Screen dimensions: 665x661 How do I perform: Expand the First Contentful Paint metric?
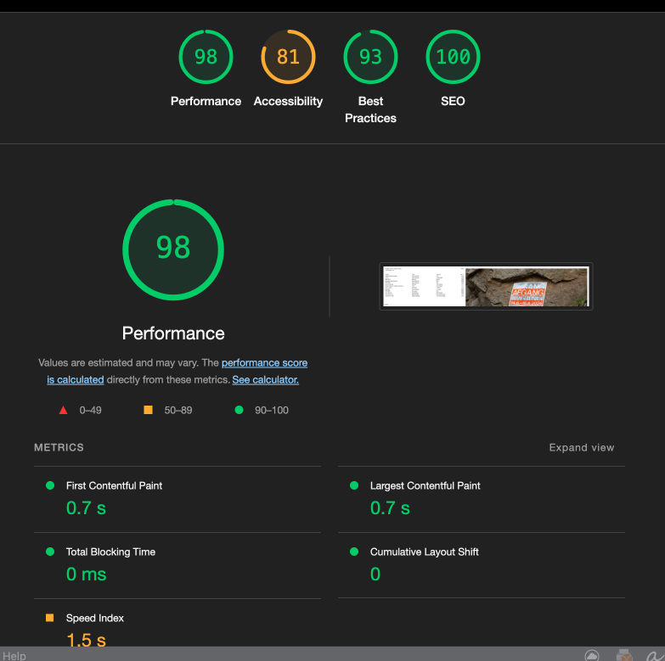click(x=114, y=486)
